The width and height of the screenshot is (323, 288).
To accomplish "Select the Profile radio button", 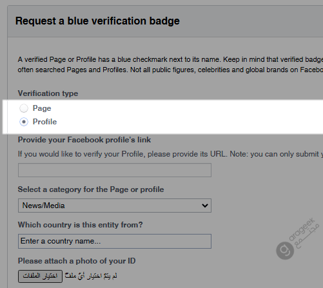I will point(24,122).
